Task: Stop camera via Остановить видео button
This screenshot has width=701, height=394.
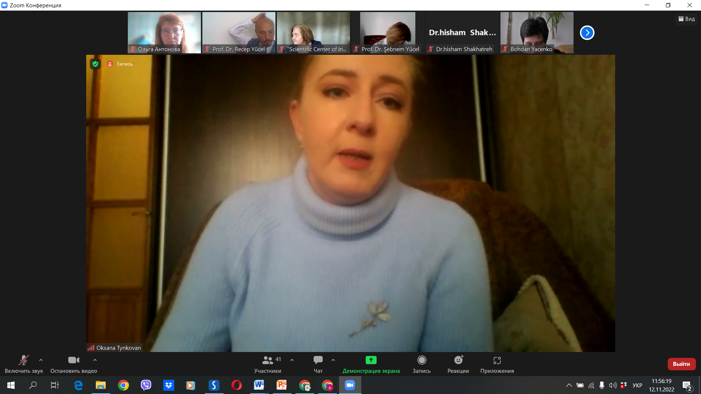Action: (x=73, y=364)
